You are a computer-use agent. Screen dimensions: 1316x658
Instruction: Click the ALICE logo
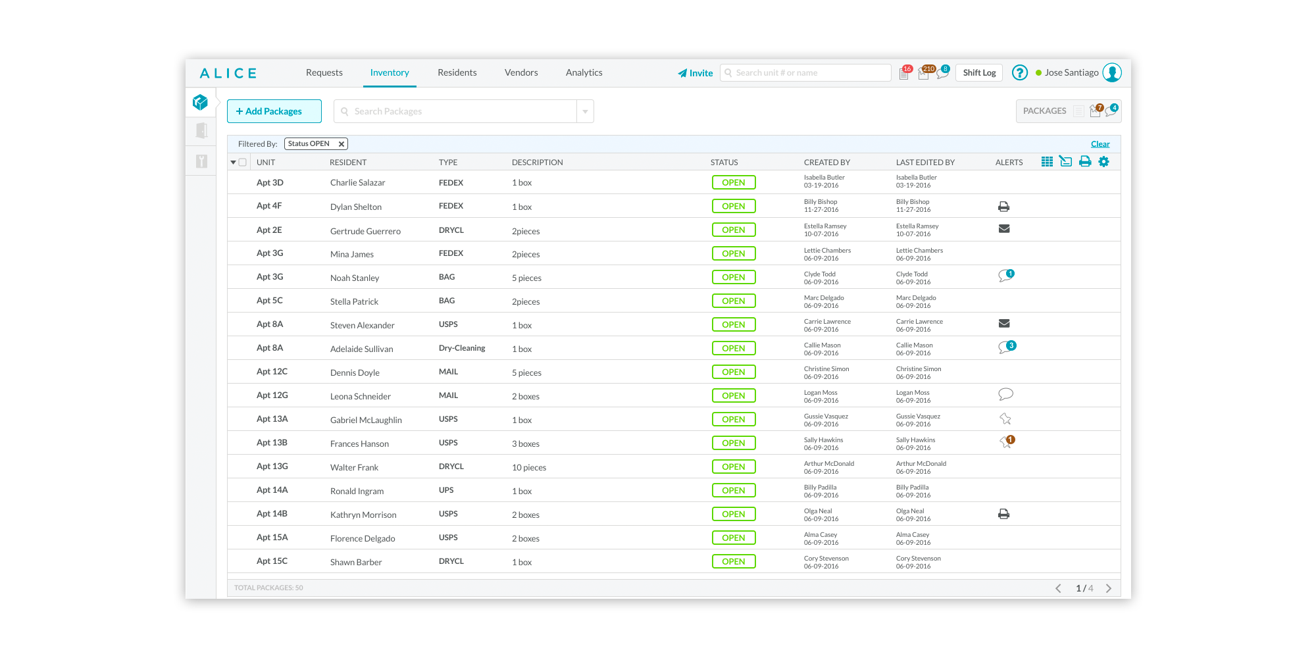click(x=228, y=73)
